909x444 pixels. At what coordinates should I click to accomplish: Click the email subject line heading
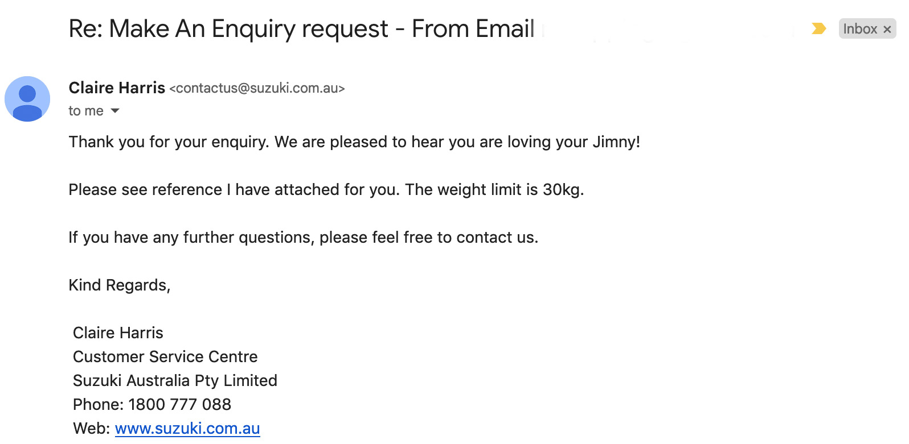tap(302, 28)
